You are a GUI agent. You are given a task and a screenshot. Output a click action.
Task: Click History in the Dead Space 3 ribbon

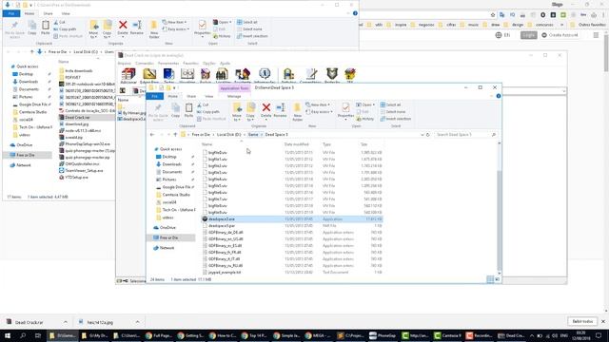point(365,119)
